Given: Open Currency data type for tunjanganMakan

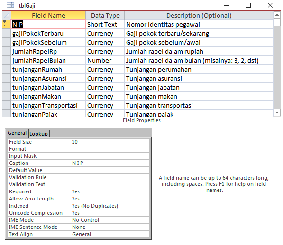Looking at the screenshot, I should 105,96.
